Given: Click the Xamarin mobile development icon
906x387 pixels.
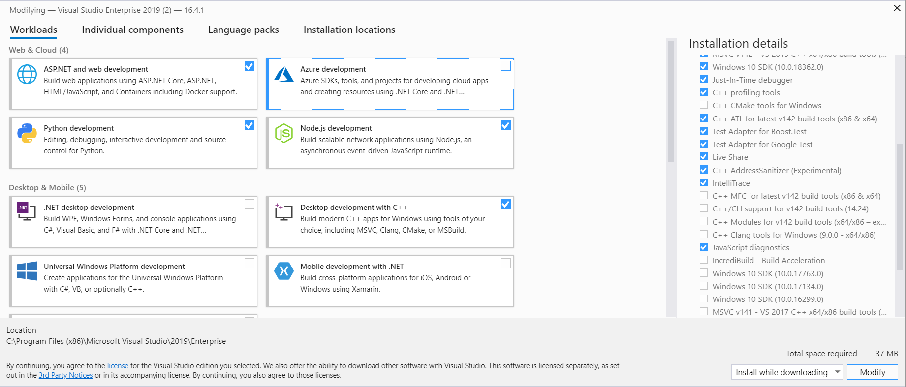Looking at the screenshot, I should pos(284,271).
